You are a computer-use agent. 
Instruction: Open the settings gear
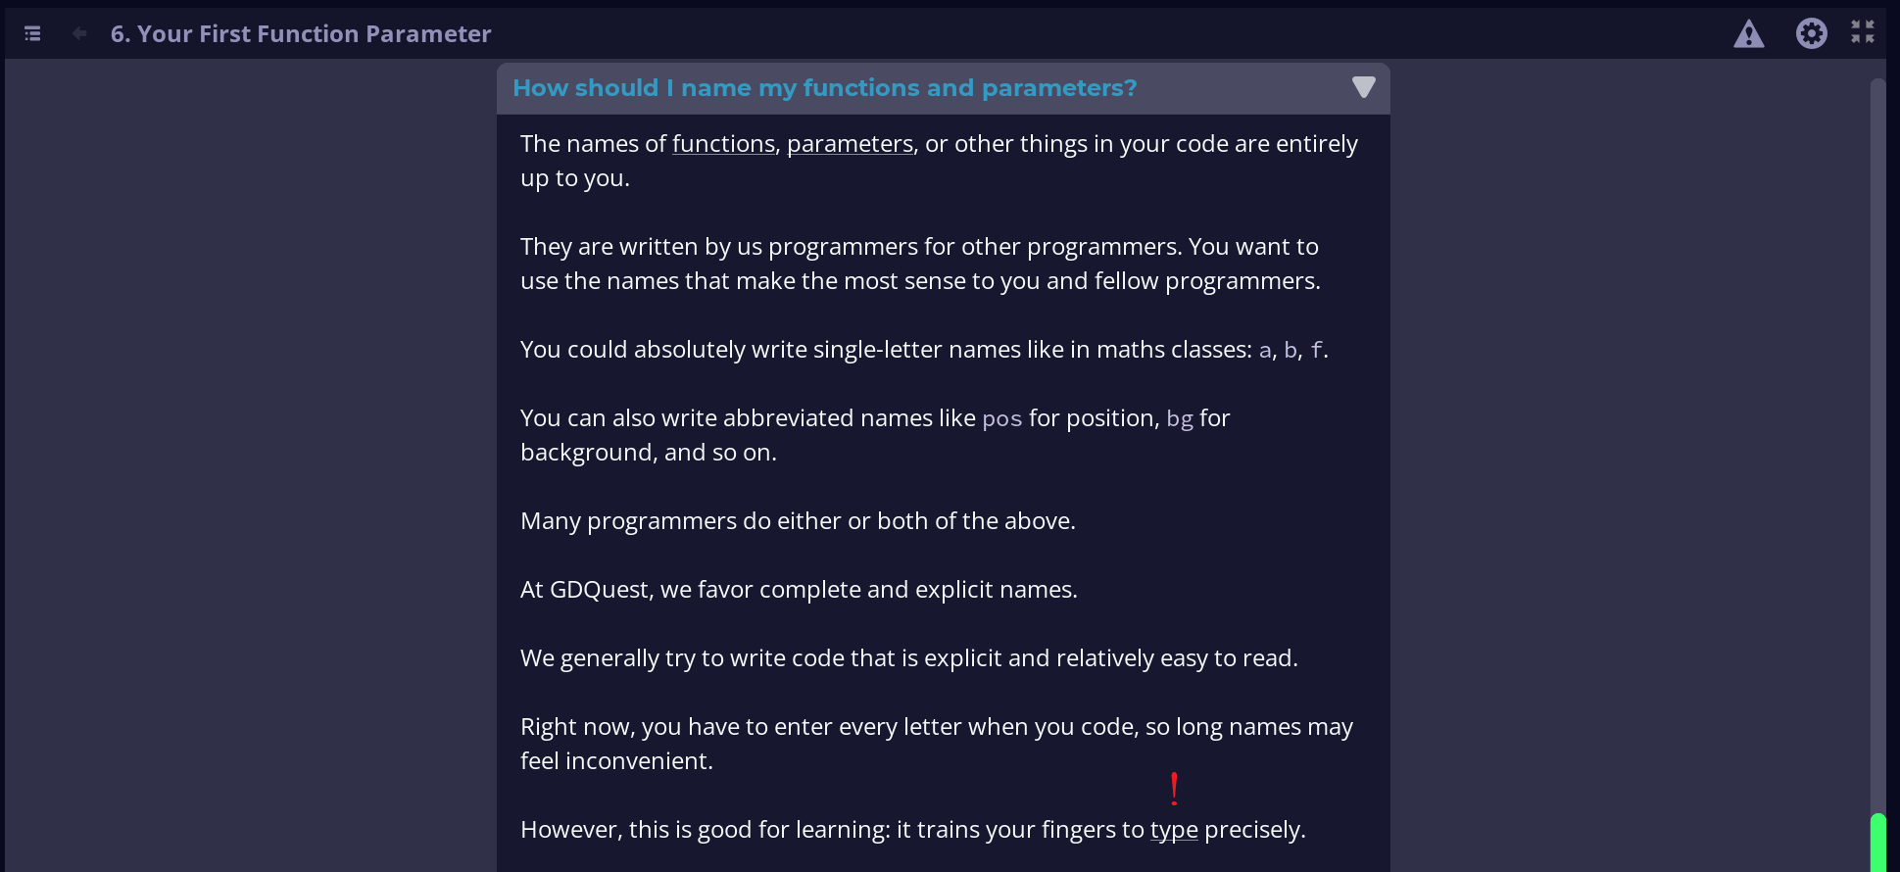click(1812, 33)
